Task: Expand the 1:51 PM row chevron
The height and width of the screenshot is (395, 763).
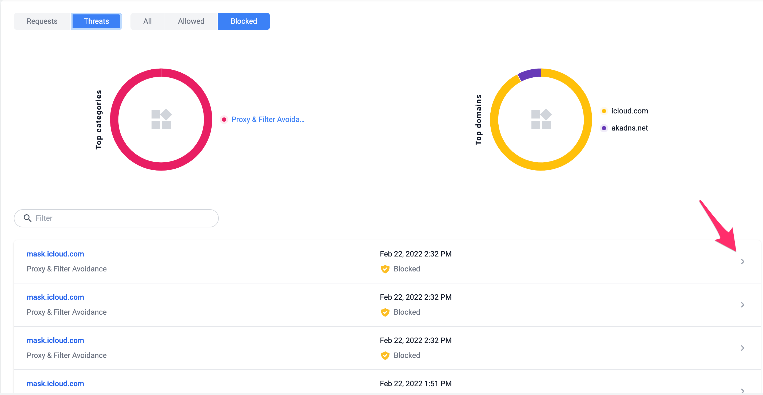Action: tap(742, 390)
